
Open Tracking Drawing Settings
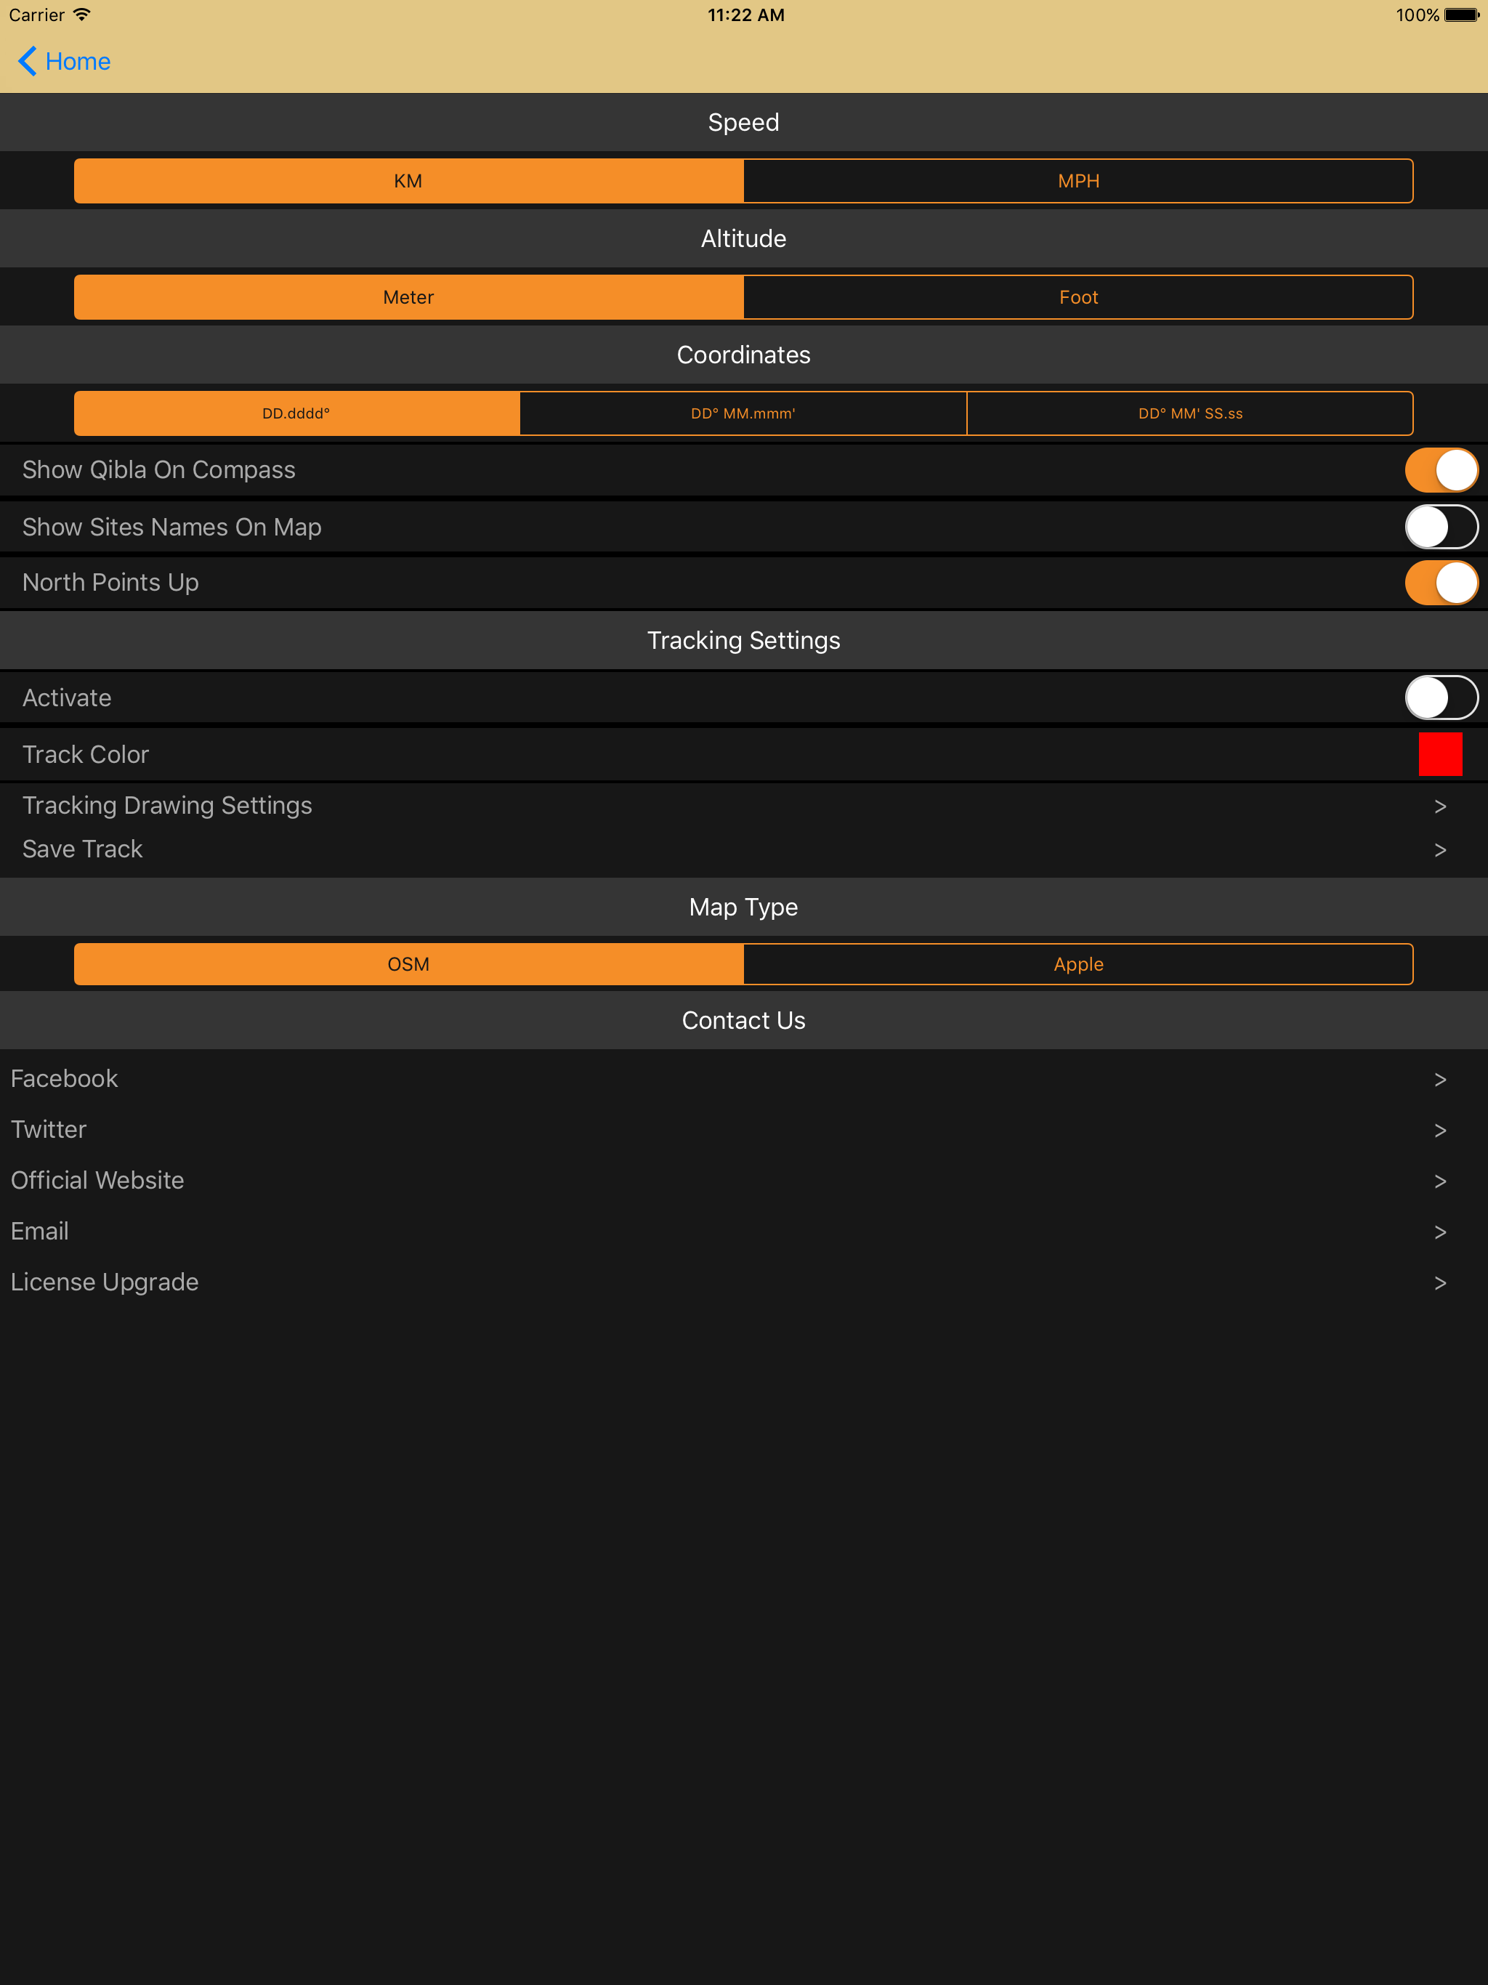tap(744, 805)
